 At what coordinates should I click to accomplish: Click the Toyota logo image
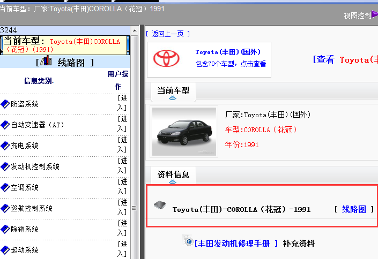[x=166, y=58]
